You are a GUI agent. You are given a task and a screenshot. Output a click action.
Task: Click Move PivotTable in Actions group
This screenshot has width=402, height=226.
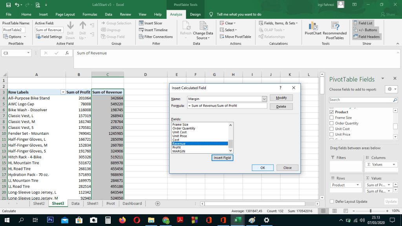[x=235, y=37]
